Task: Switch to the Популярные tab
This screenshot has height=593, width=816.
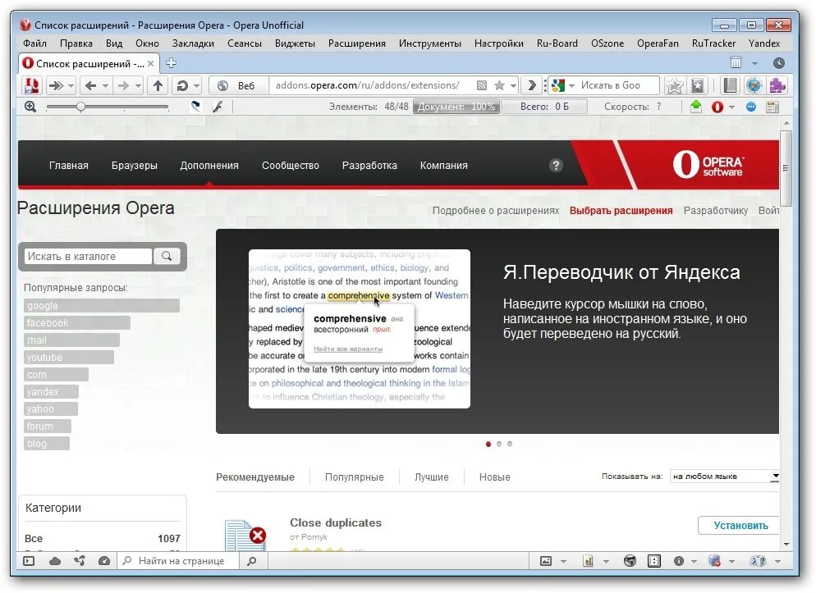Action: 354,477
